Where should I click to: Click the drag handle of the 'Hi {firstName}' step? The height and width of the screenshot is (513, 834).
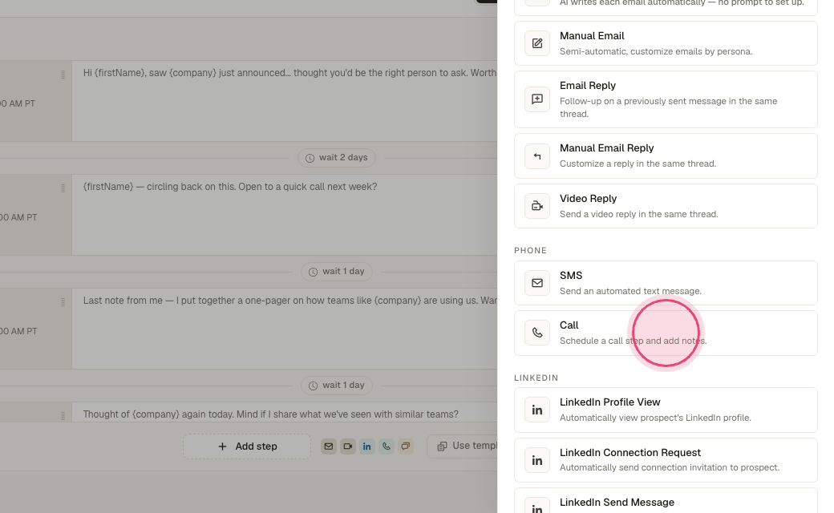coord(63,75)
